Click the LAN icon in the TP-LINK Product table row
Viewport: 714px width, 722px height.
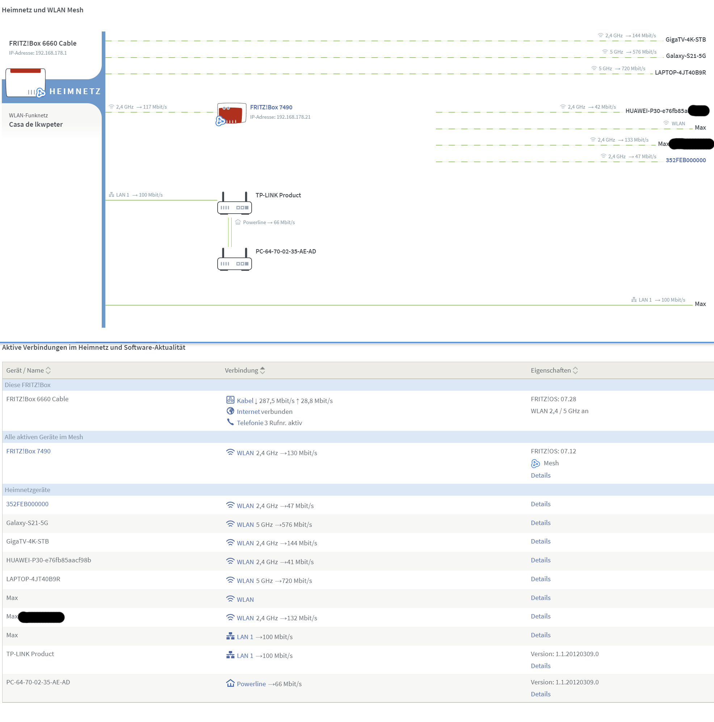[231, 655]
